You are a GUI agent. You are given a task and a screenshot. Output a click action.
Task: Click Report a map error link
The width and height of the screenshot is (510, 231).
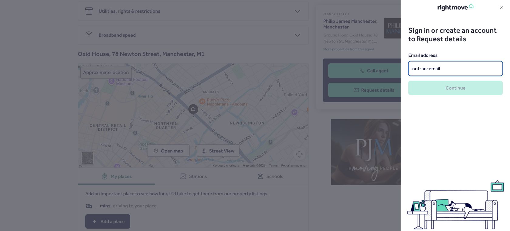click(x=294, y=166)
